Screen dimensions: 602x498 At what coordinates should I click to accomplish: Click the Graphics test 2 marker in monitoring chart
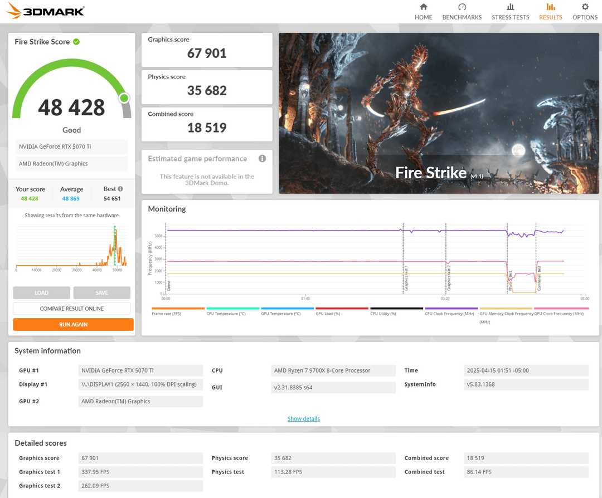pos(449,278)
